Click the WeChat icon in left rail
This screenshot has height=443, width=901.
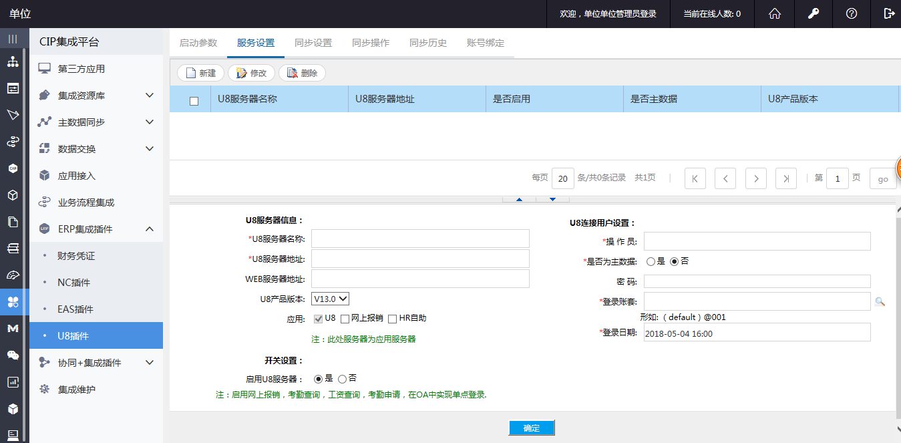13,355
